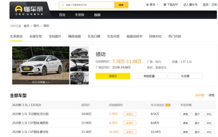Screen dimensions: 218x137
Task: Select the 热门内容 tab
Action: pos(175,36)
